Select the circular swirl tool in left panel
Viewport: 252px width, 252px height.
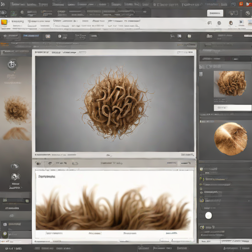[x=12, y=64]
